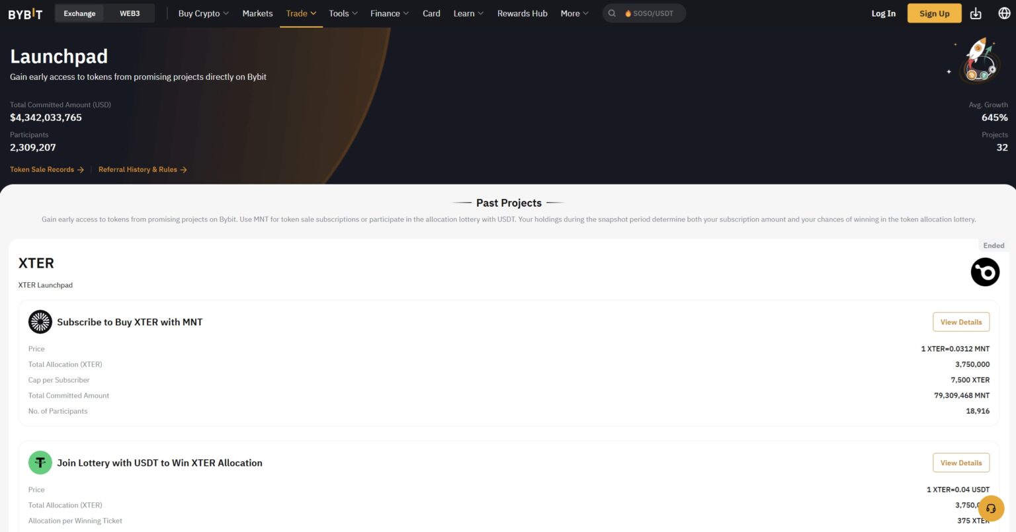Click View Details for the MNT subscription

pyautogui.click(x=960, y=322)
